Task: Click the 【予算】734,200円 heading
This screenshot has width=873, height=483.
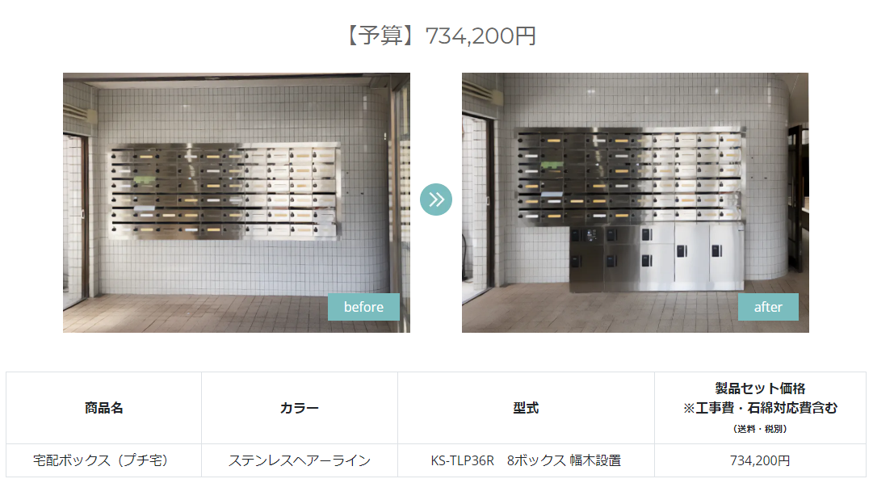Action: click(440, 36)
